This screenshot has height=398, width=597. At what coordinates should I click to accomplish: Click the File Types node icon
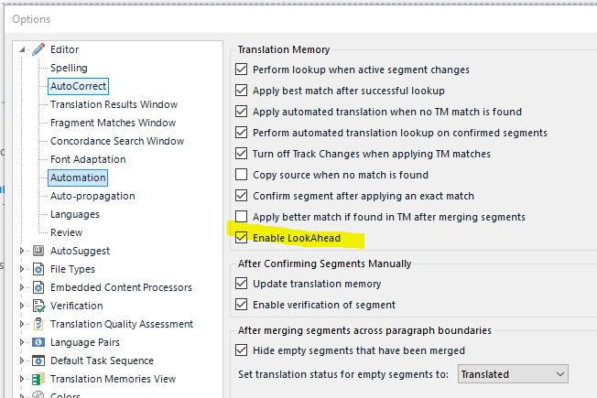point(38,269)
